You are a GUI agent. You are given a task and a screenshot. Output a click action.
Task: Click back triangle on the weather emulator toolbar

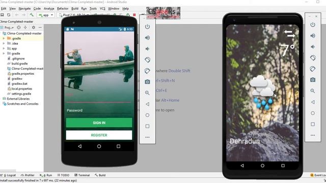[313, 102]
